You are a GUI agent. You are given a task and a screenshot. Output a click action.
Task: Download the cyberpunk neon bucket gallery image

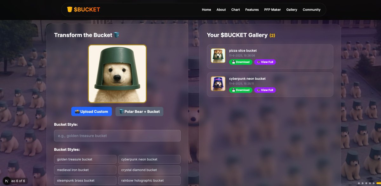click(241, 90)
